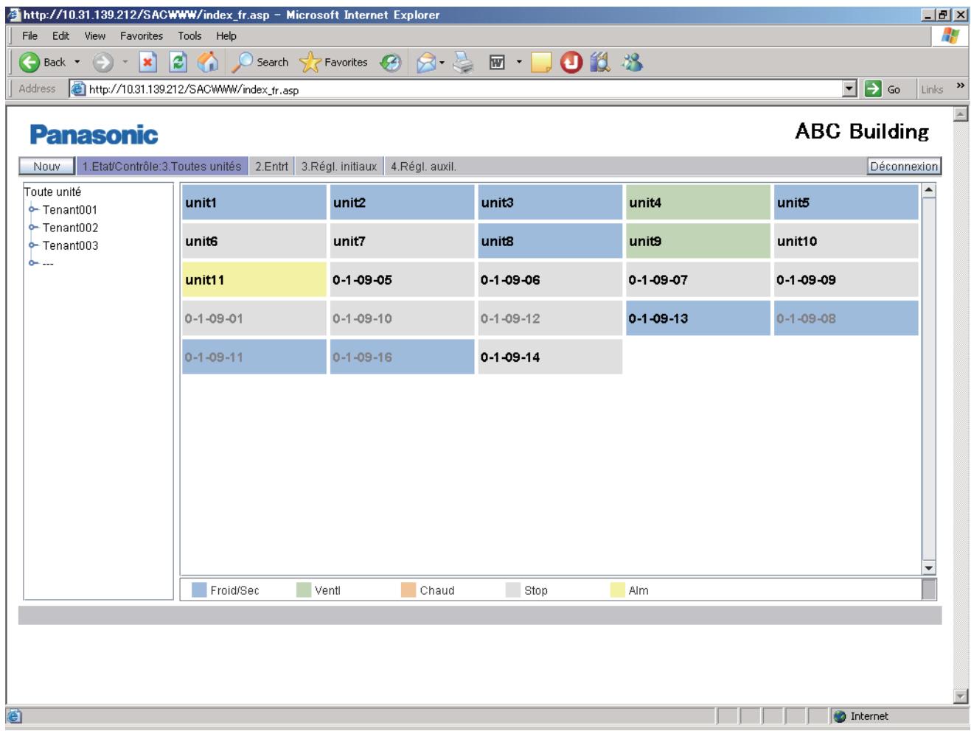The image size is (971, 731).
Task: Select 'Toute unité' tree root
Action: 52,192
